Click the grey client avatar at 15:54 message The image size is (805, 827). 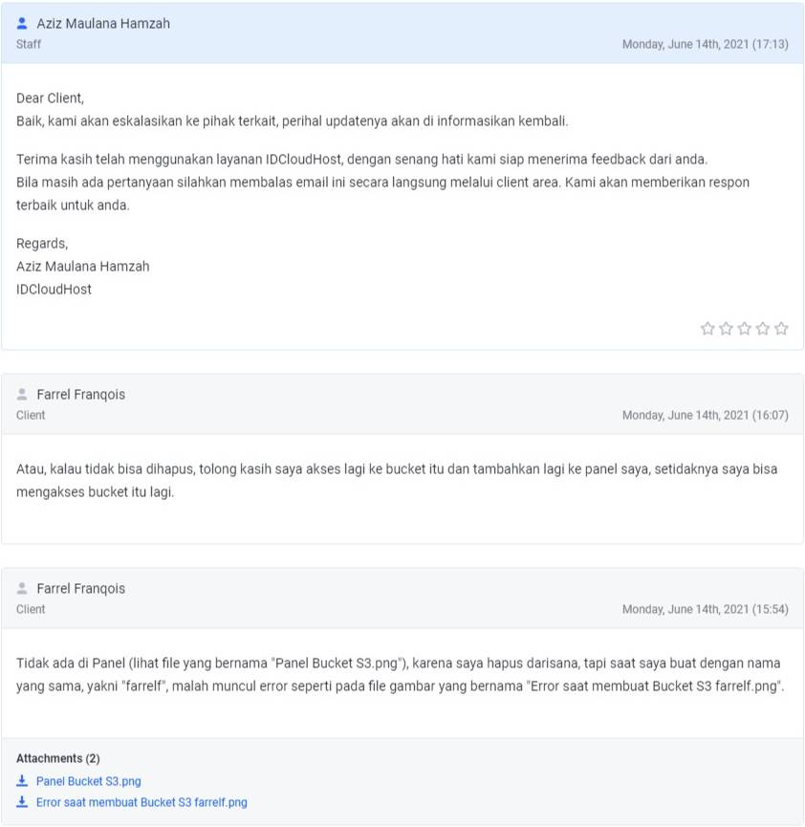pos(22,588)
